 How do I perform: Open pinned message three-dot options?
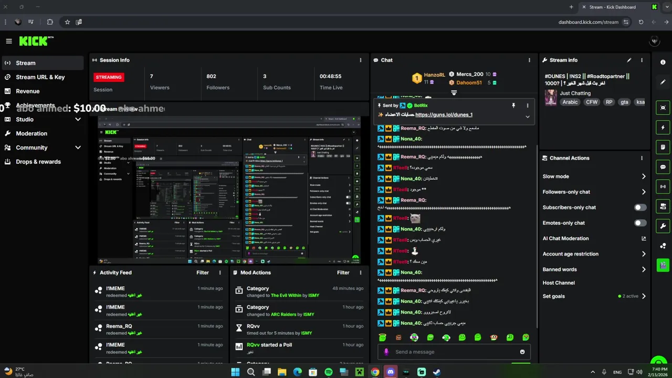[x=528, y=106]
